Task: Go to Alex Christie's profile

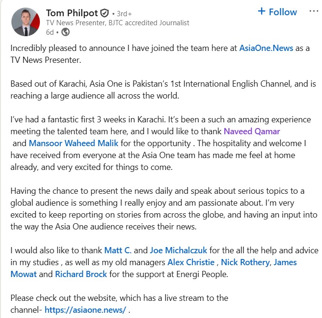Action: 191,262
